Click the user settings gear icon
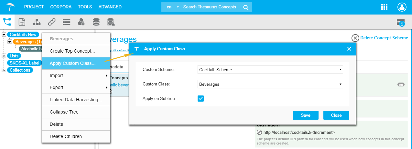The width and height of the screenshot is (412, 149). pos(81,22)
